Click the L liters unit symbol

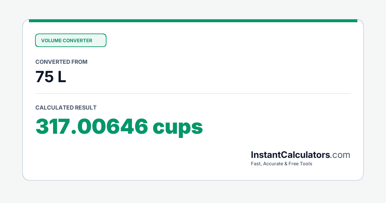click(x=62, y=77)
